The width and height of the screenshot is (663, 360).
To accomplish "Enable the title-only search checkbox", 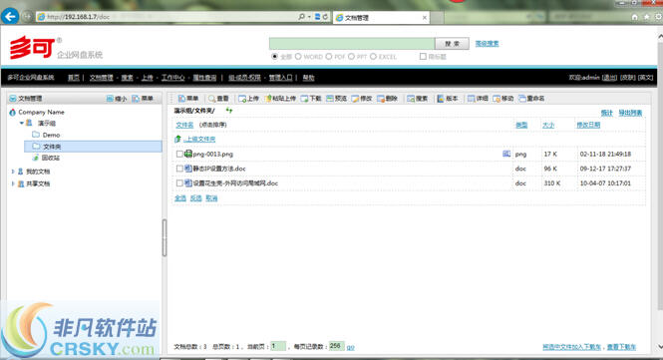I will pyautogui.click(x=423, y=56).
